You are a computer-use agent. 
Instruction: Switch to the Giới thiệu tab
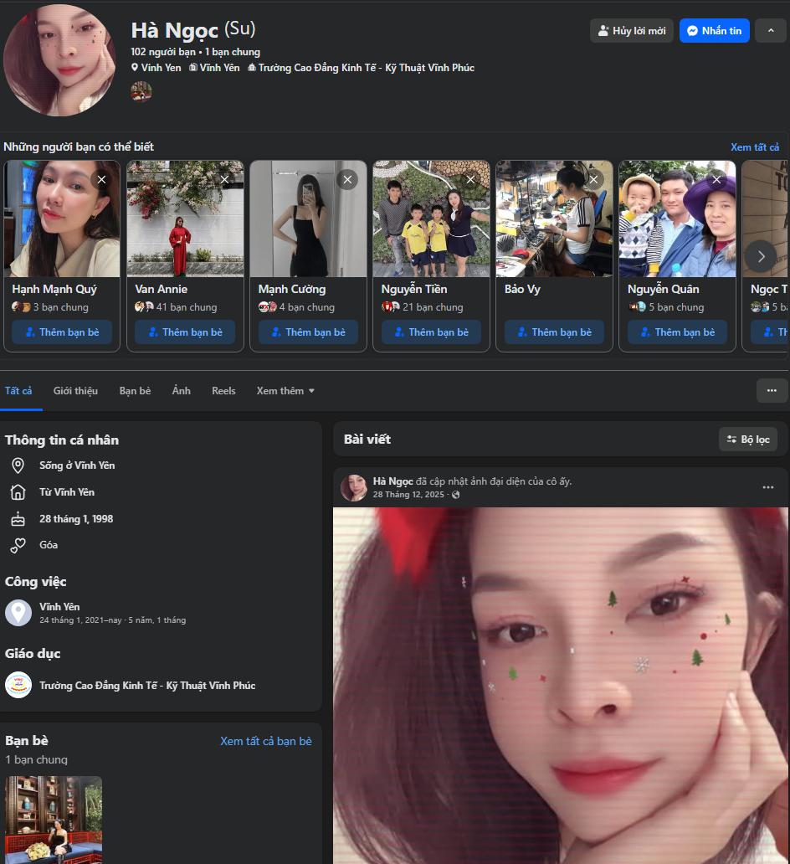(x=75, y=391)
